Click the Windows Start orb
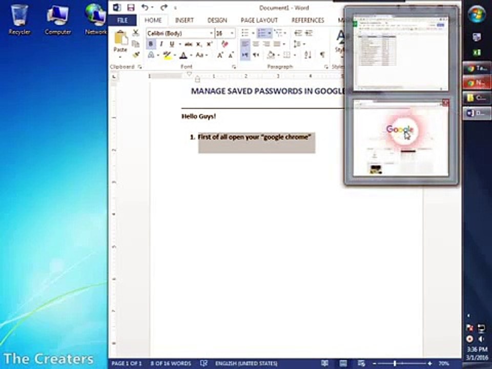 click(x=477, y=14)
